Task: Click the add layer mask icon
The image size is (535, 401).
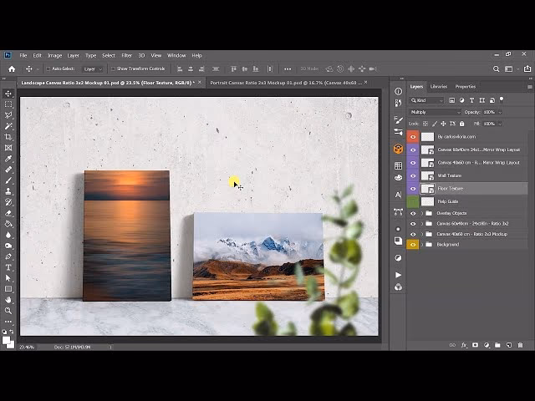Action: pyautogui.click(x=475, y=345)
